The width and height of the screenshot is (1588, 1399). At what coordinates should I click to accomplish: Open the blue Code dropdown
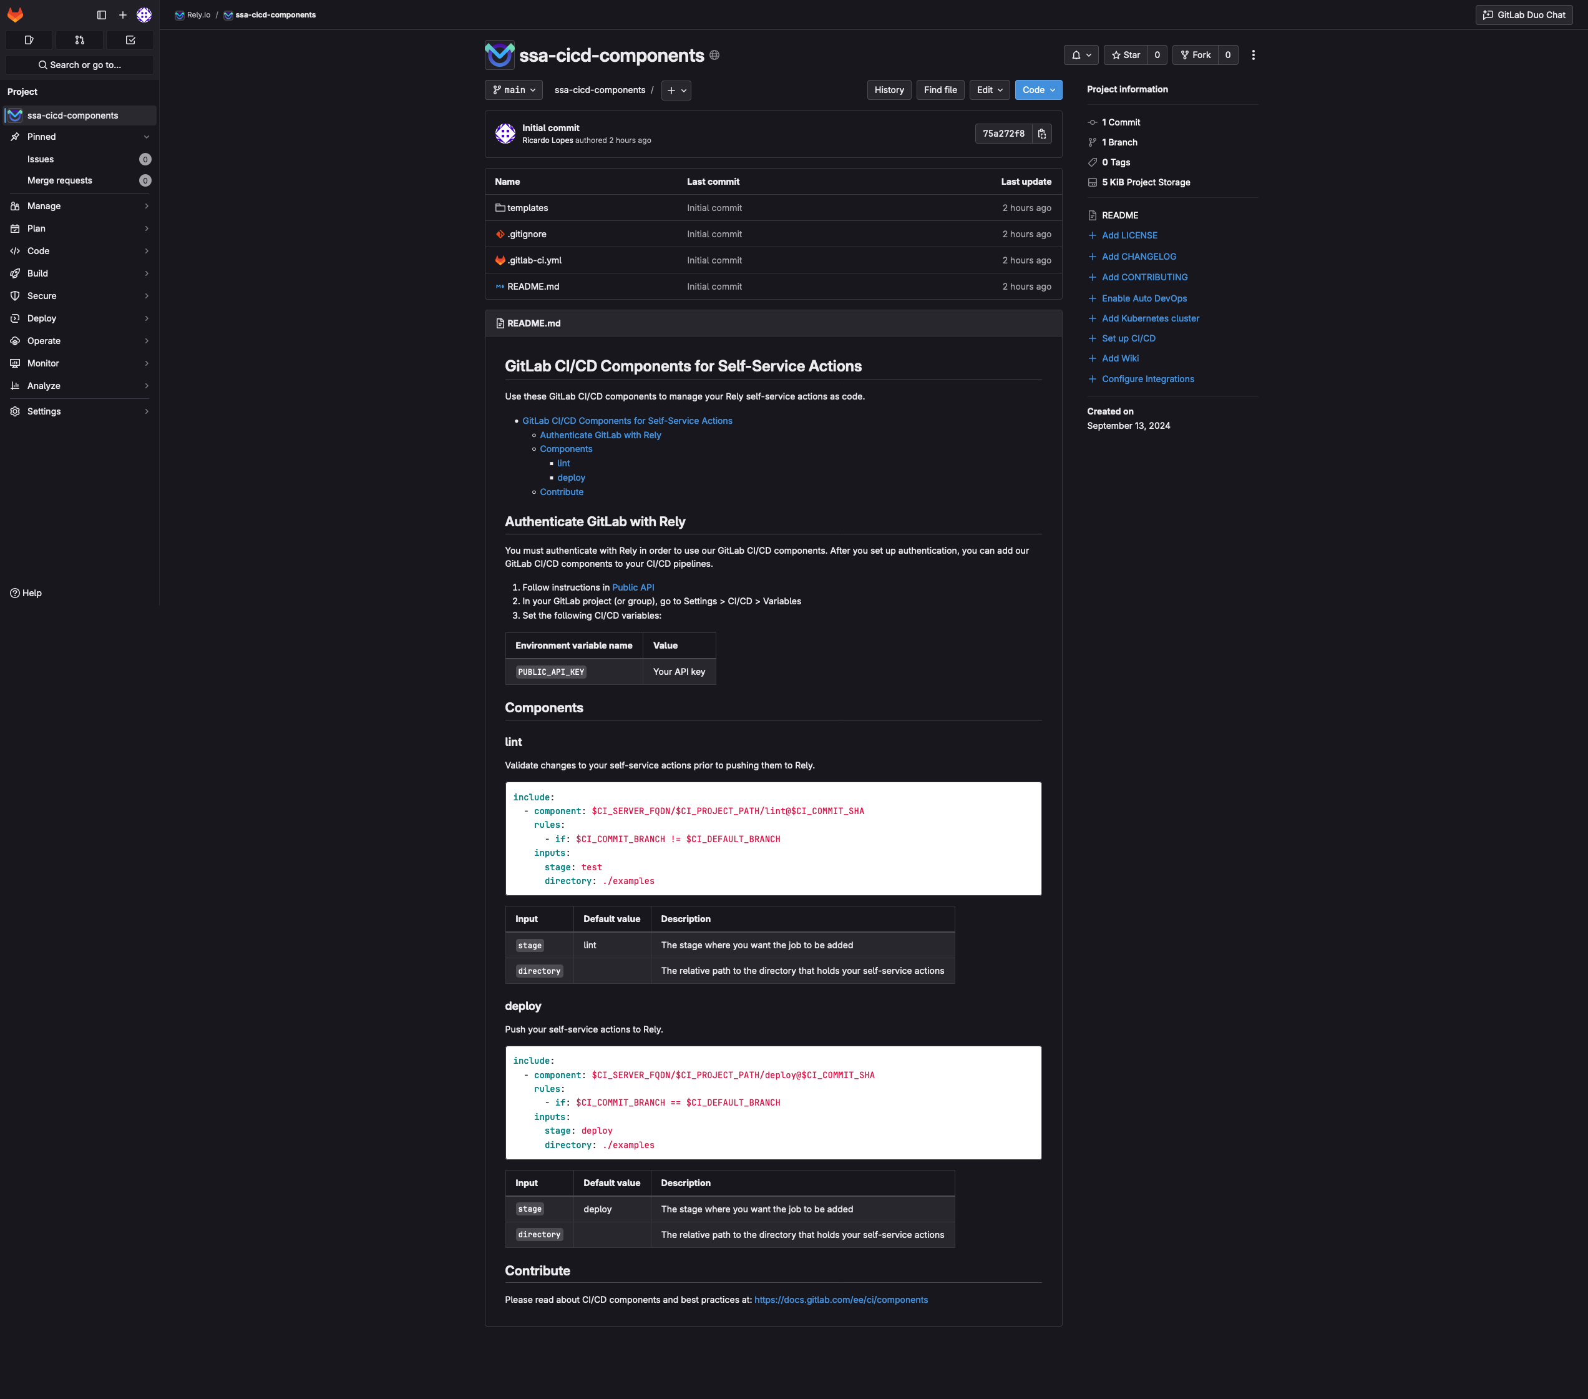coord(1038,90)
